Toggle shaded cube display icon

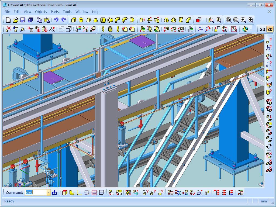click(x=69, y=29)
